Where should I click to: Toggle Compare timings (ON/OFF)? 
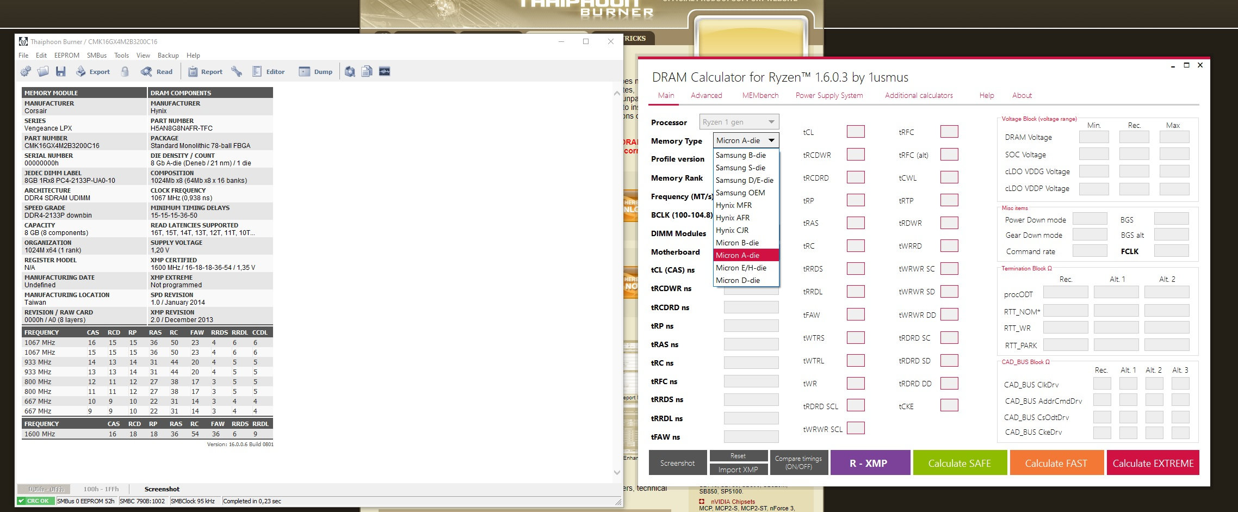coord(798,462)
